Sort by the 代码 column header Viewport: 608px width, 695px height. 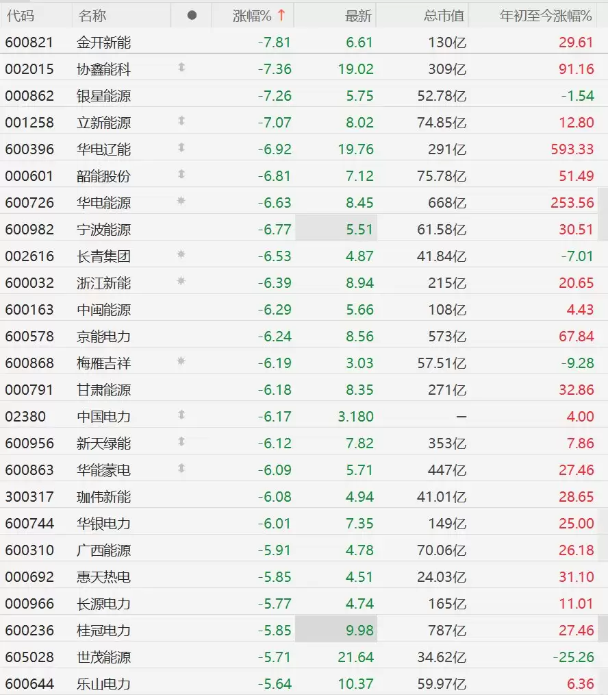[x=21, y=16]
